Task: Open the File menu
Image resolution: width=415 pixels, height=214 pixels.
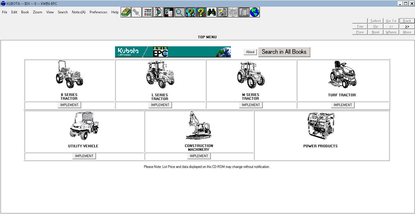Action: tap(5, 12)
